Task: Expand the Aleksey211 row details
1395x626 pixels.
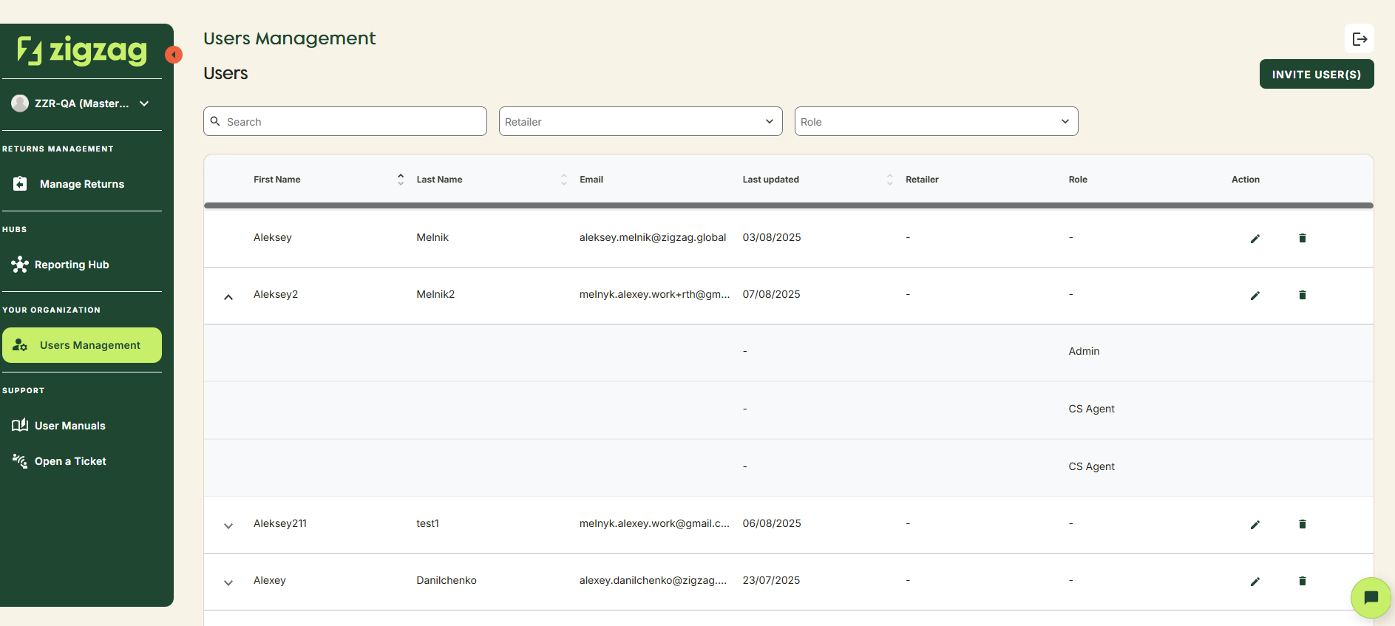Action: pyautogui.click(x=228, y=525)
